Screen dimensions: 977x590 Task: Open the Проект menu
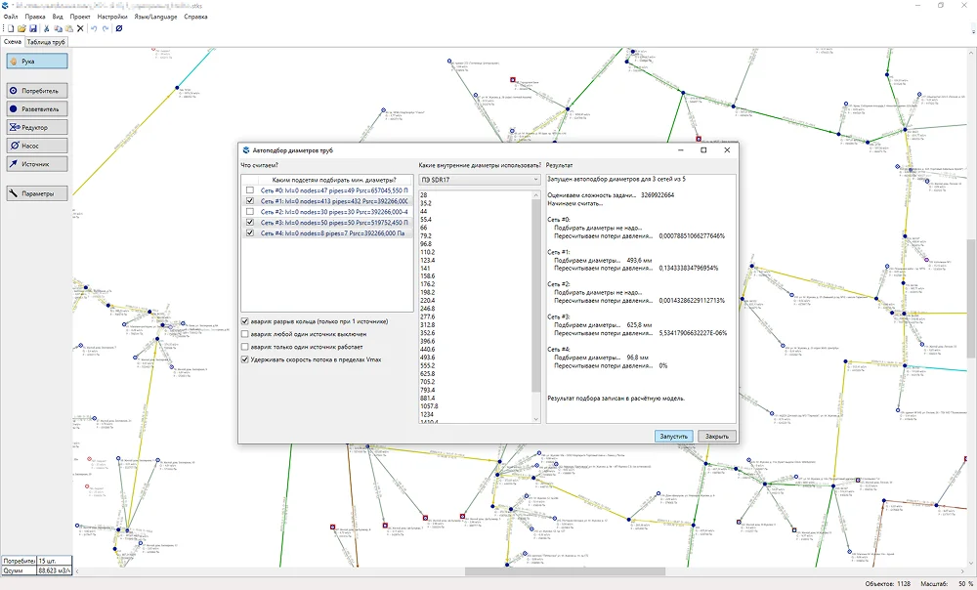[81, 17]
